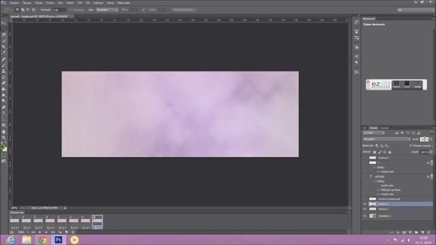Image resolution: width=436 pixels, height=245 pixels.
Task: Hide the selected Vrstva 2 layer
Action: pyautogui.click(x=365, y=204)
